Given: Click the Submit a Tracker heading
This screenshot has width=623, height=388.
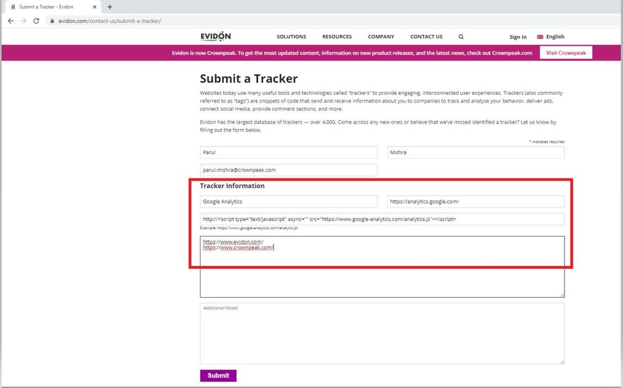Looking at the screenshot, I should tap(249, 78).
